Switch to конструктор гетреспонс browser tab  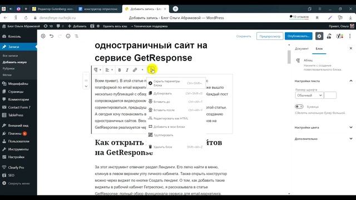pyautogui.click(x=98, y=9)
